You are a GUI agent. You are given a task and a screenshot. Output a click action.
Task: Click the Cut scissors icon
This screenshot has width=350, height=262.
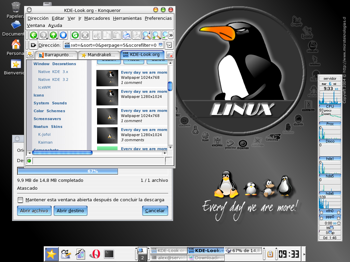(97, 35)
